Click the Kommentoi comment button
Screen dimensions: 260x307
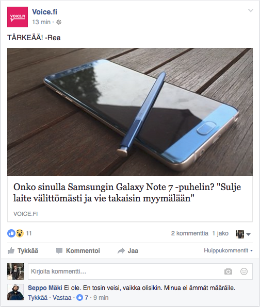tap(78, 251)
